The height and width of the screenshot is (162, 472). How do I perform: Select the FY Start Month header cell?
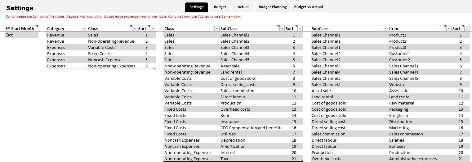[x=21, y=28]
